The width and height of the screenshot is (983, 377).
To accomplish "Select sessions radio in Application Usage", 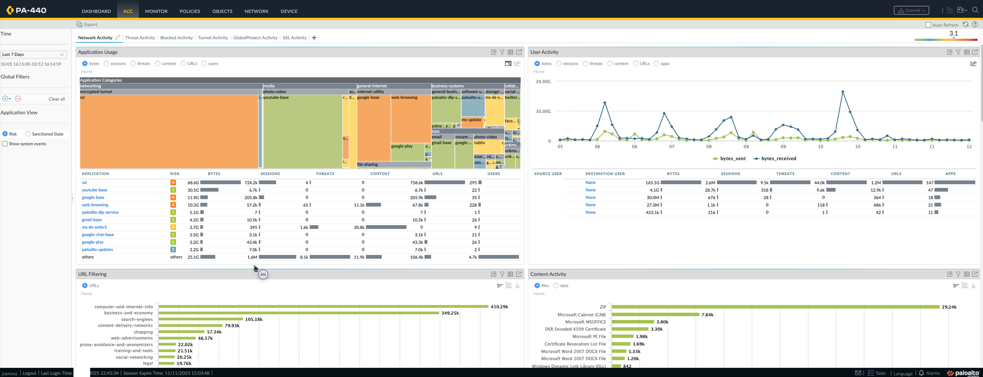I will pyautogui.click(x=107, y=64).
